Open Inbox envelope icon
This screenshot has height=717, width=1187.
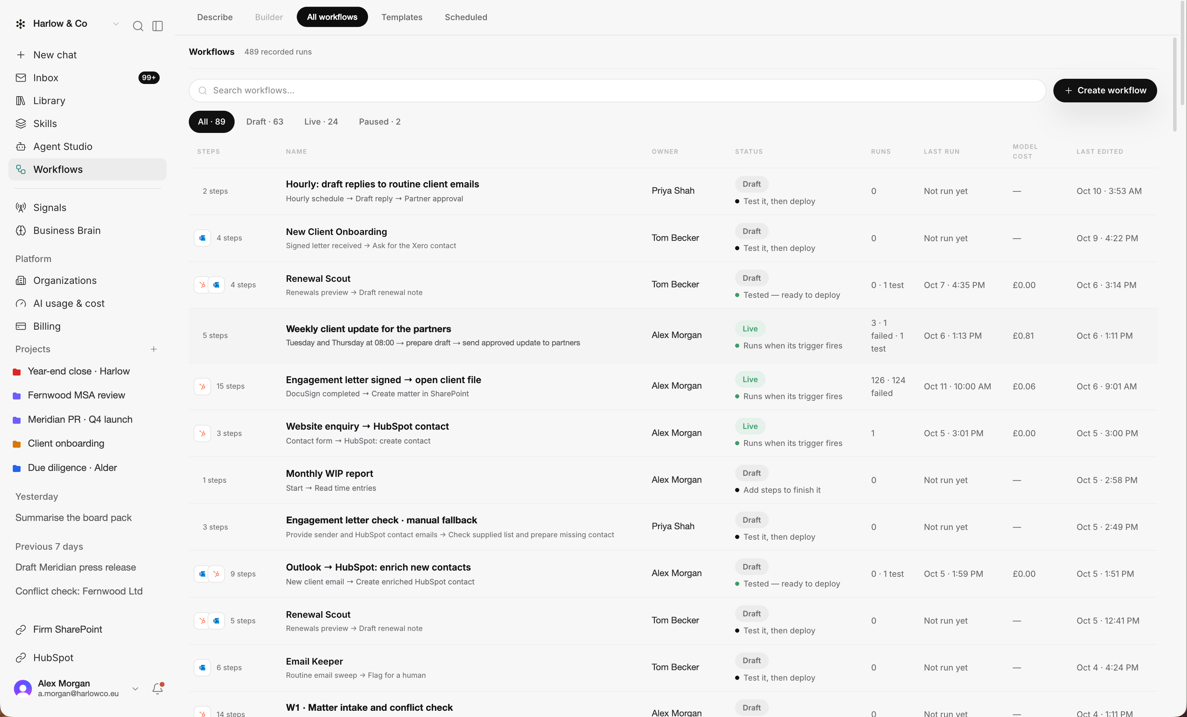(21, 78)
